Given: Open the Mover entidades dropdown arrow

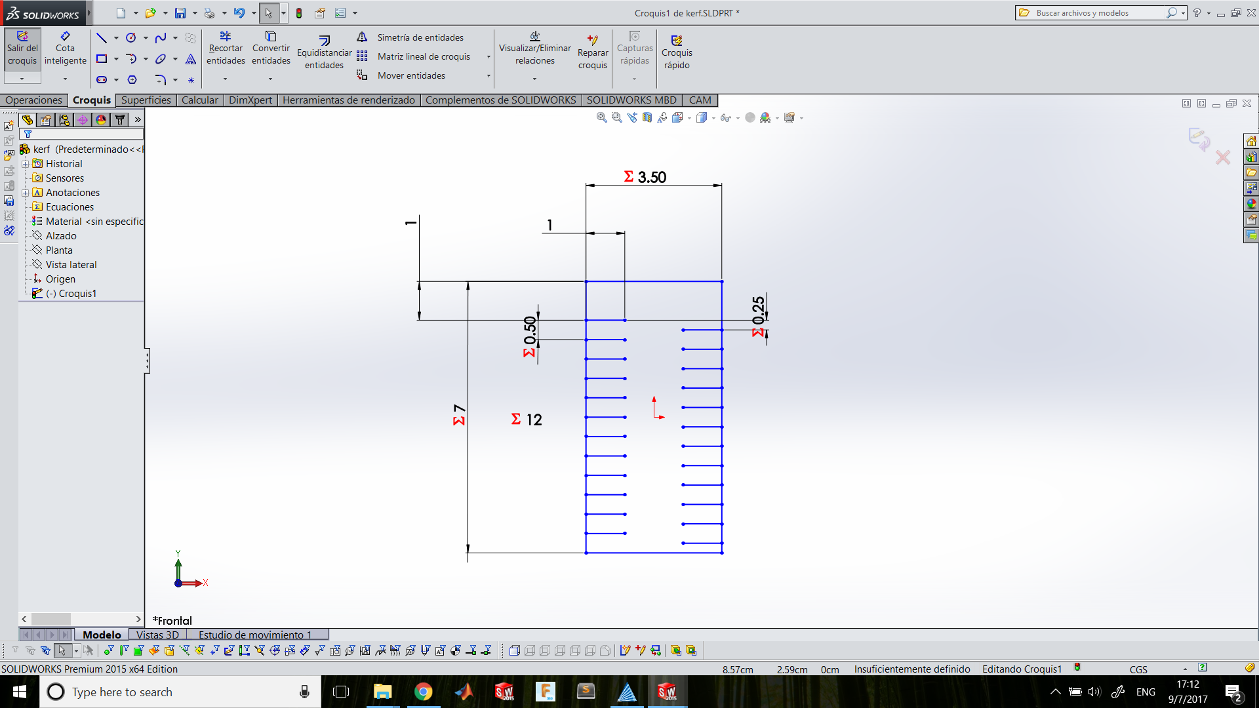Looking at the screenshot, I should [489, 76].
